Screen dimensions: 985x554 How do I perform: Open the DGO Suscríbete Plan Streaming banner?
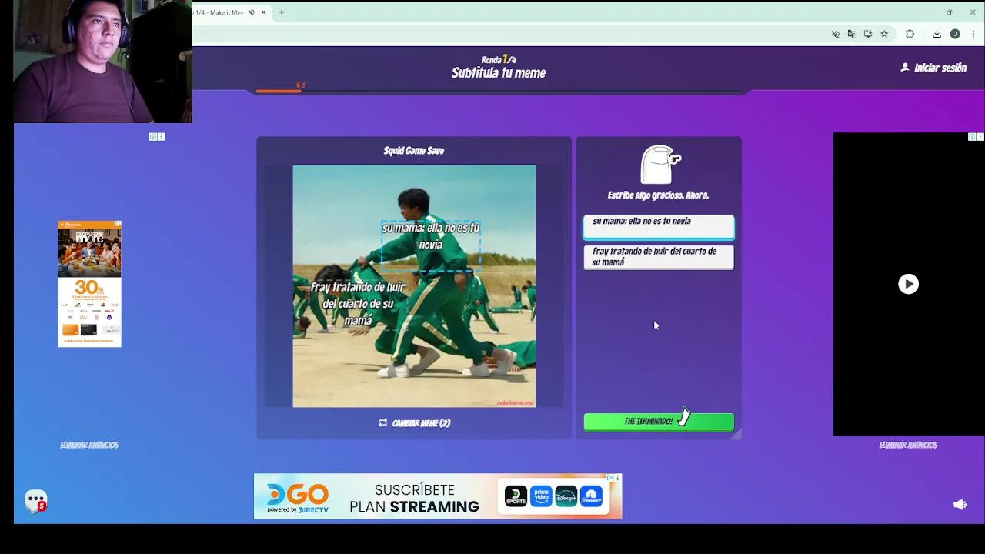click(x=438, y=496)
